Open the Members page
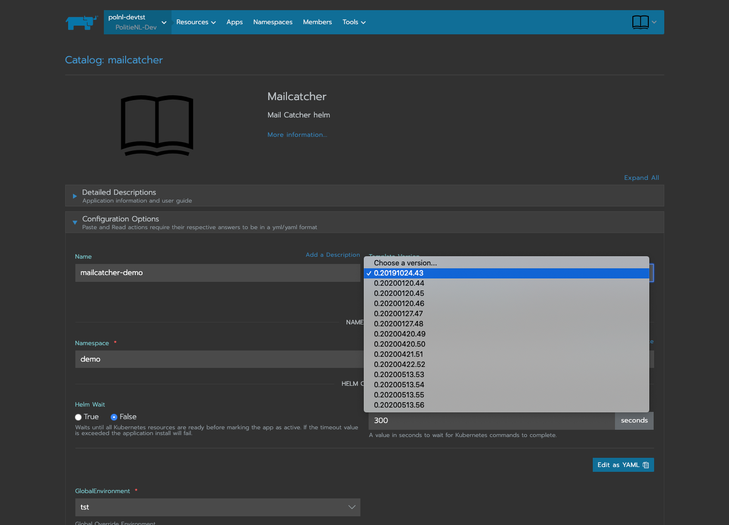Viewport: 729px width, 525px height. tap(317, 22)
